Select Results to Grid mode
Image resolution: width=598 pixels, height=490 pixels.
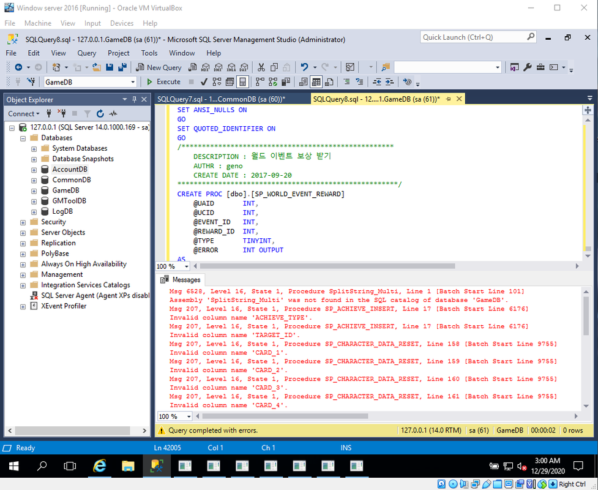(x=316, y=81)
